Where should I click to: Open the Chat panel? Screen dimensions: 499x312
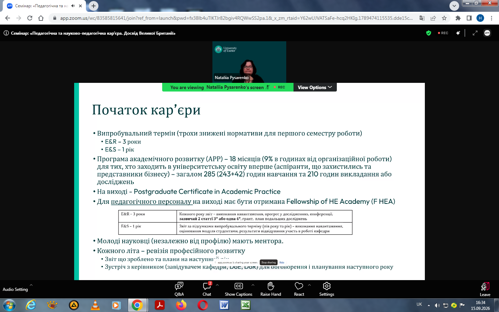click(x=207, y=289)
